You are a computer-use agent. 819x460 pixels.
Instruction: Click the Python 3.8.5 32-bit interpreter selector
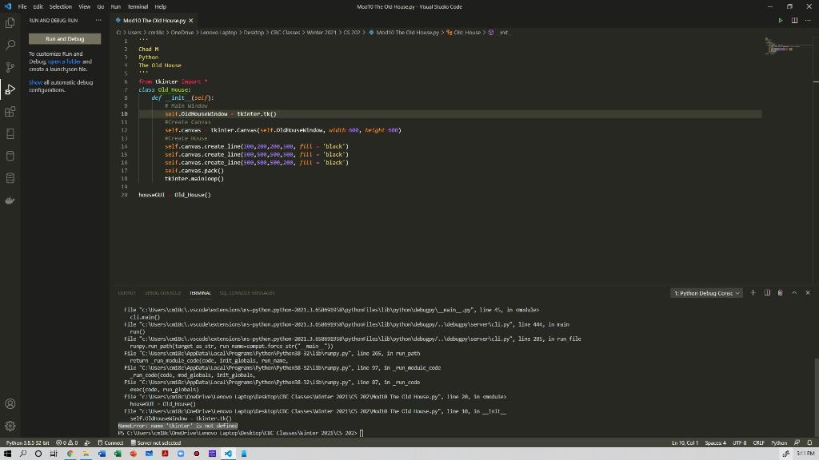tap(28, 442)
